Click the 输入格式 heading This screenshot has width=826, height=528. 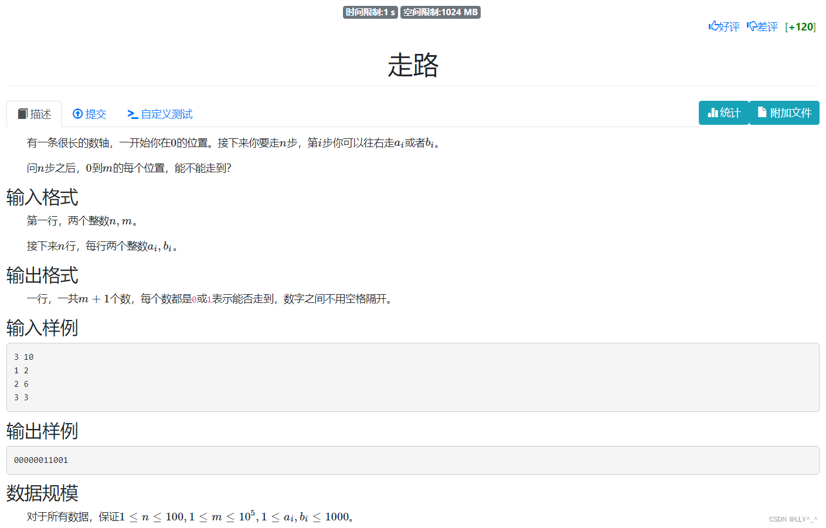coord(42,197)
